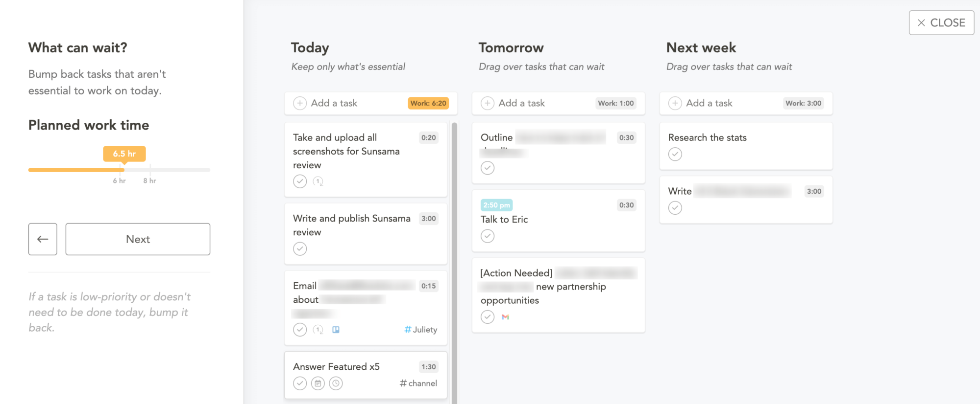Open the 0:20 estimate on screenshots task

pos(428,137)
